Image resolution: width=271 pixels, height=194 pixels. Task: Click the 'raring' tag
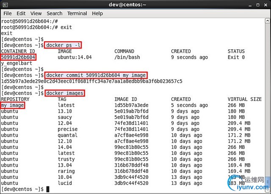pyautogui.click(x=66, y=171)
